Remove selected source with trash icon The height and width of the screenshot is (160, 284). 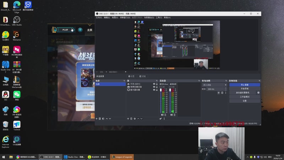tap(131, 119)
